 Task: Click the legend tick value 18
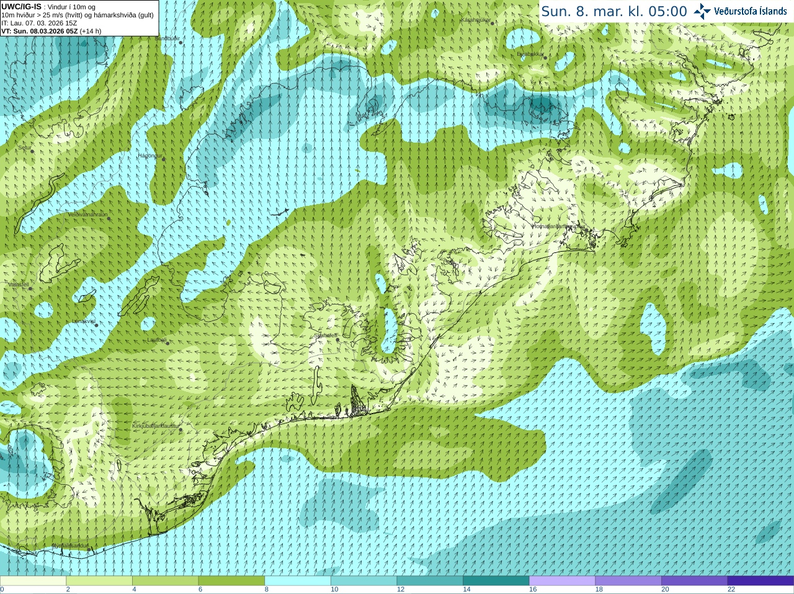[599, 590]
